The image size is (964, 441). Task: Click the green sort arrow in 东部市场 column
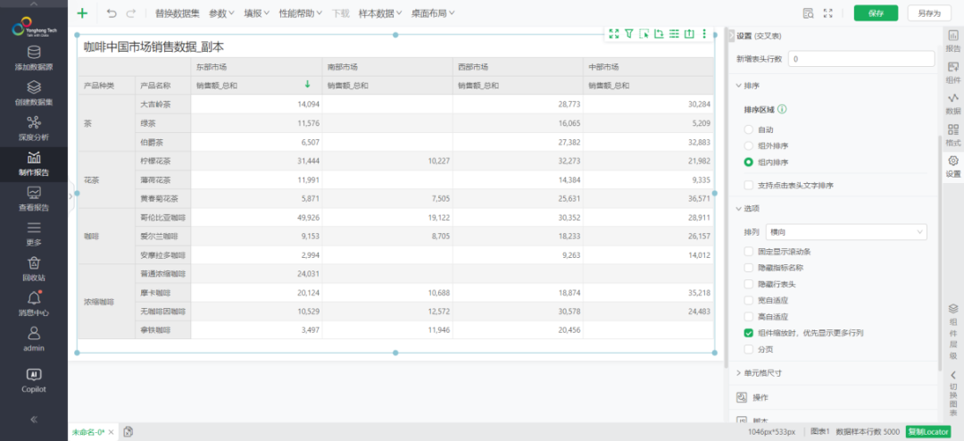point(307,84)
